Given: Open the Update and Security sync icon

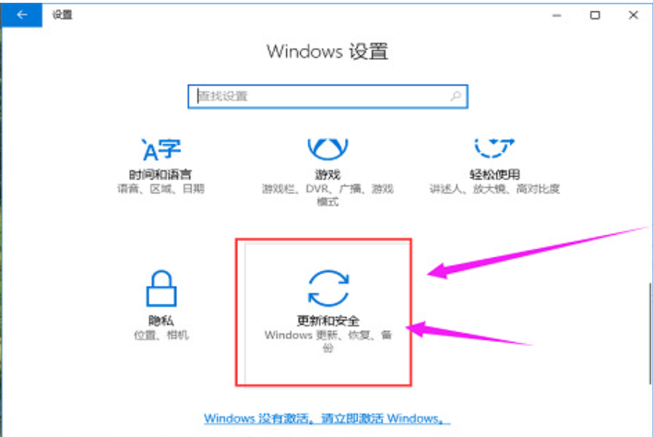Looking at the screenshot, I should click(x=328, y=289).
